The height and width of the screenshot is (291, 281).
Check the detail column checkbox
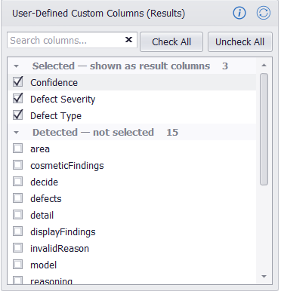[x=18, y=215]
